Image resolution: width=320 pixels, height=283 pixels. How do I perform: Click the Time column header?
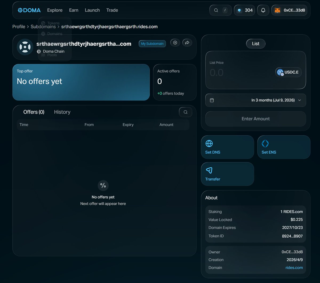point(24,125)
